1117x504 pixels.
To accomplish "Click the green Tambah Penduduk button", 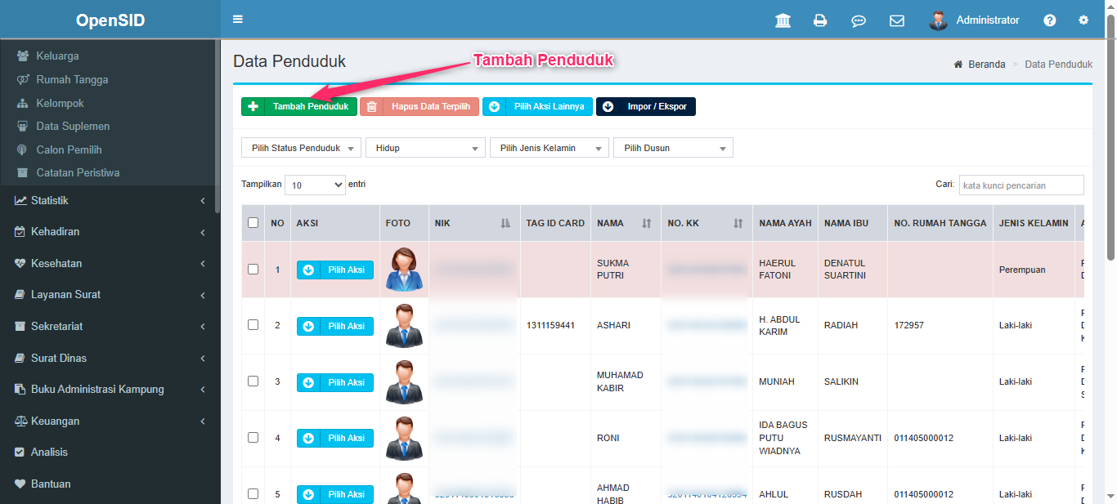I will point(299,106).
